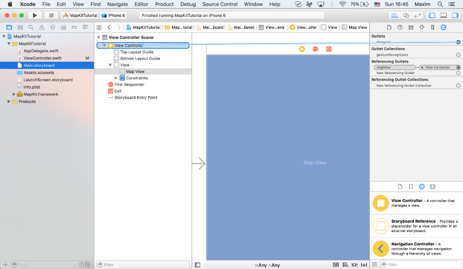Show the Code Snippet library

tap(411, 187)
